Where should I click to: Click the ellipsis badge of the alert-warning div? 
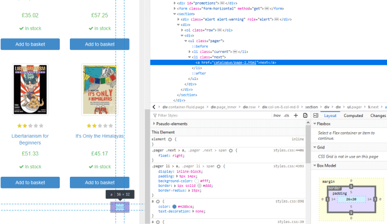point(277,19)
